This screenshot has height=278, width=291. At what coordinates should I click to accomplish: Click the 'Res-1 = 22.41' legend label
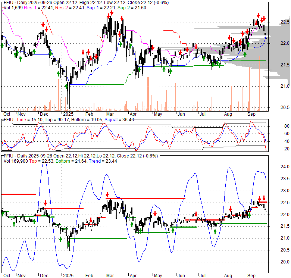tap(38, 8)
